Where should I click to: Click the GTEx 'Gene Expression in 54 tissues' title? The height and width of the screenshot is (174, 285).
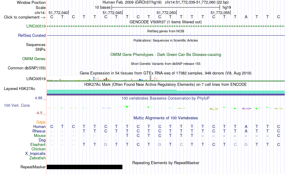166,73
